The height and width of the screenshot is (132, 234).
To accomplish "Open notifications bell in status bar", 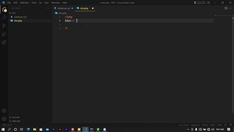I will (x=231, y=125).
